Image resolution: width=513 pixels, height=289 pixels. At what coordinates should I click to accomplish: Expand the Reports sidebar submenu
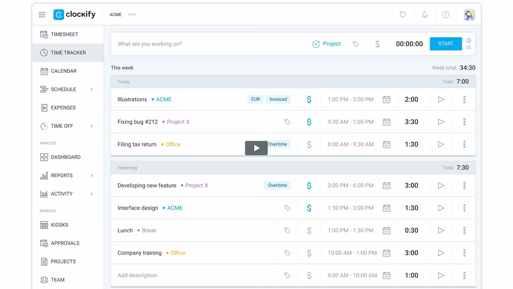[92, 176]
